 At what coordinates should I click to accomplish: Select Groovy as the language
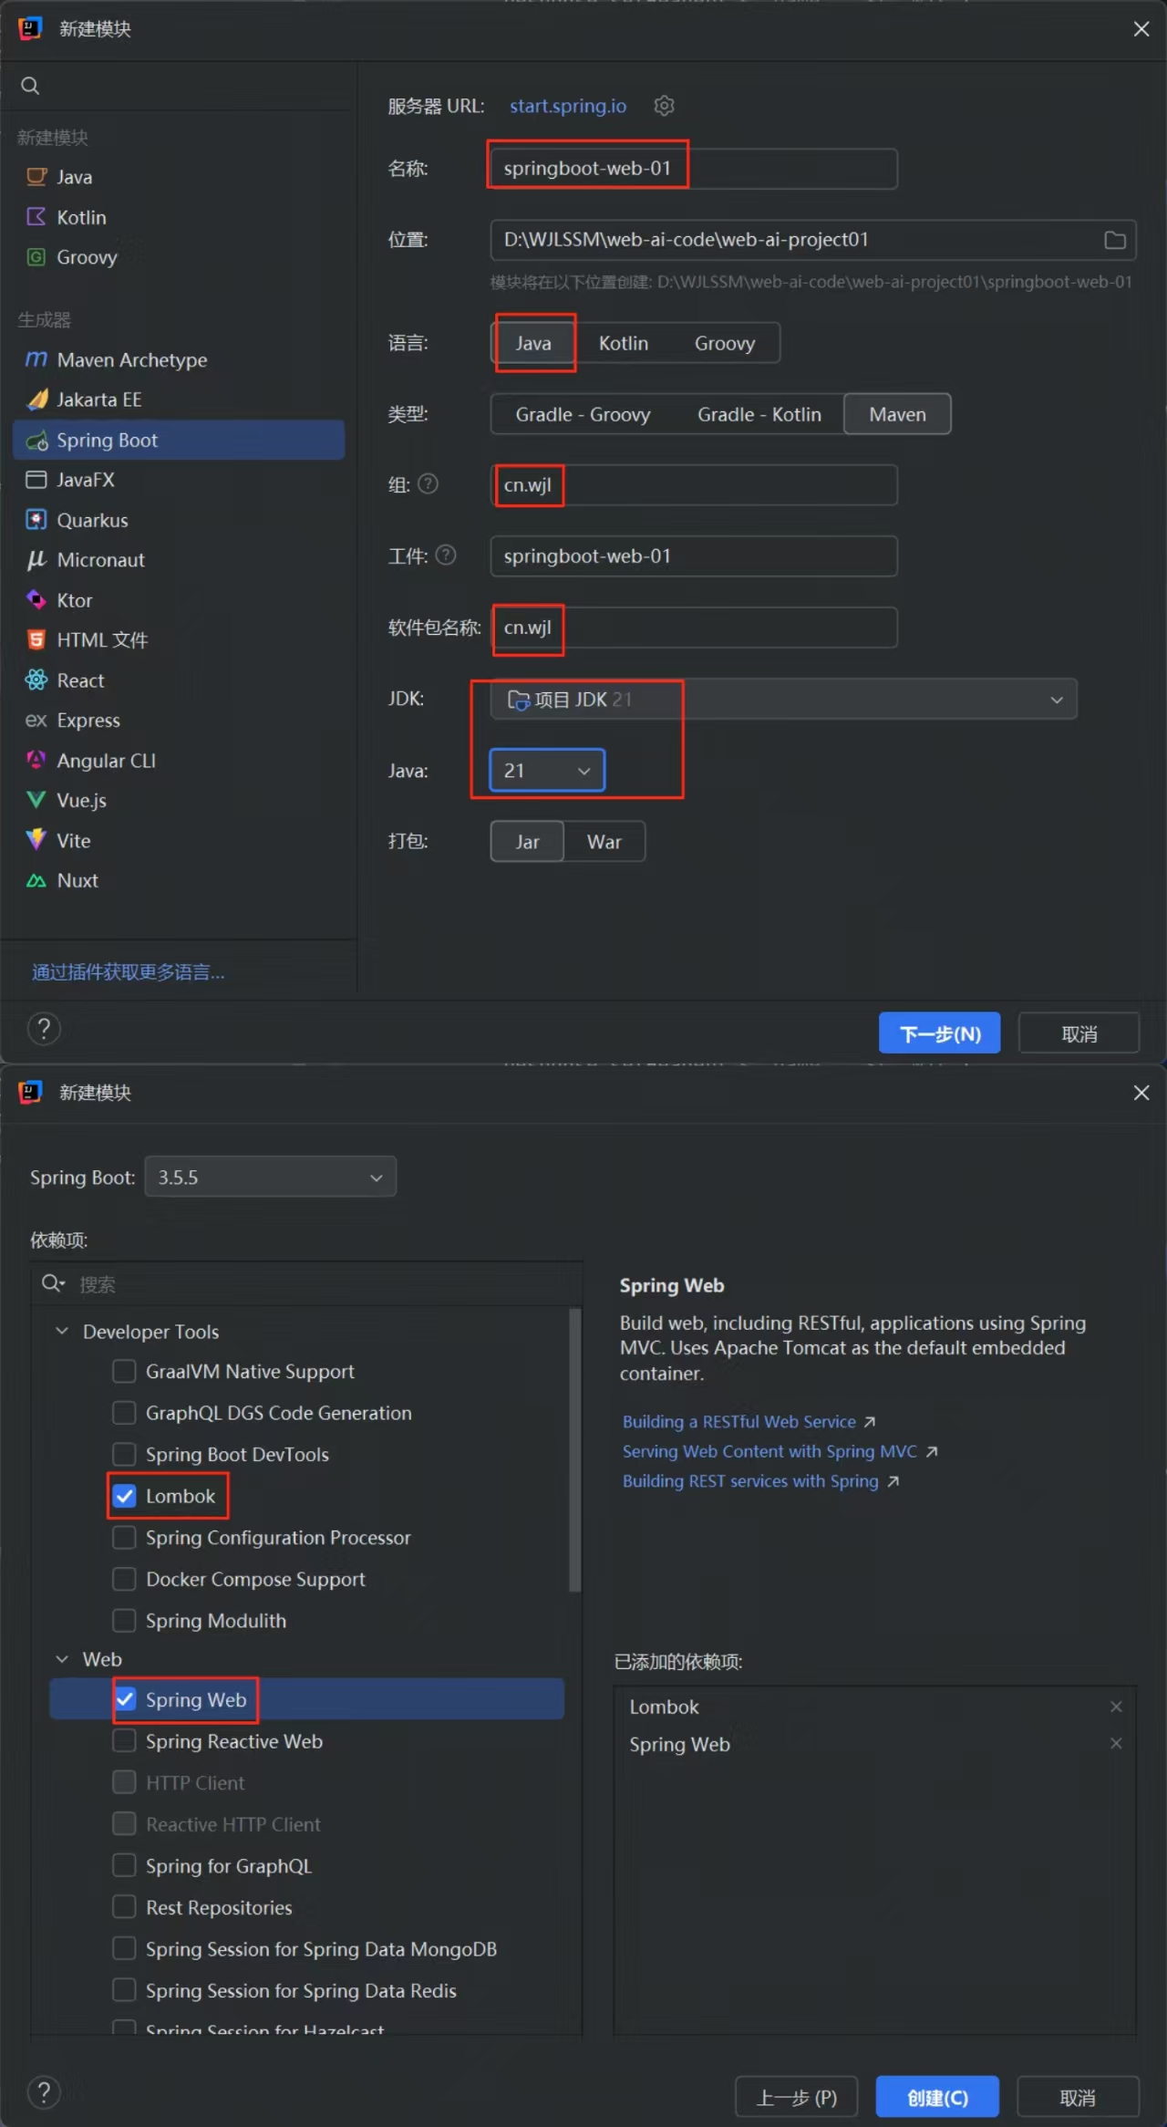tap(725, 343)
